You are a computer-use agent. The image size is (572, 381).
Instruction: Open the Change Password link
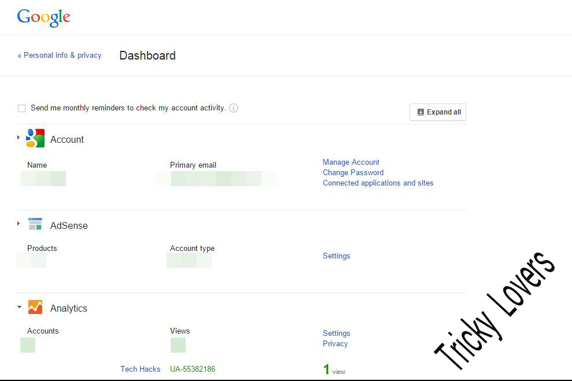[353, 172]
